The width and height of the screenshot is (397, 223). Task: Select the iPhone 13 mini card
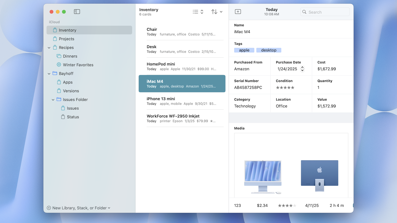coord(182,101)
